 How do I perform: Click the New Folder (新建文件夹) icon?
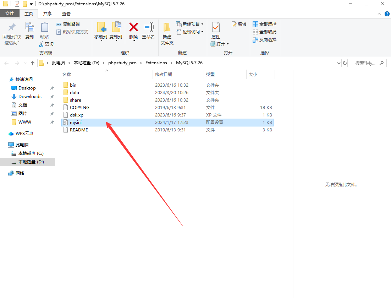(x=167, y=28)
